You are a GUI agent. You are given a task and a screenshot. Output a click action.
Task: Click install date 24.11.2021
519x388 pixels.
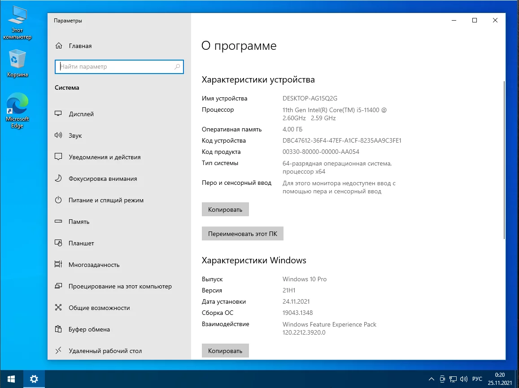tap(296, 301)
